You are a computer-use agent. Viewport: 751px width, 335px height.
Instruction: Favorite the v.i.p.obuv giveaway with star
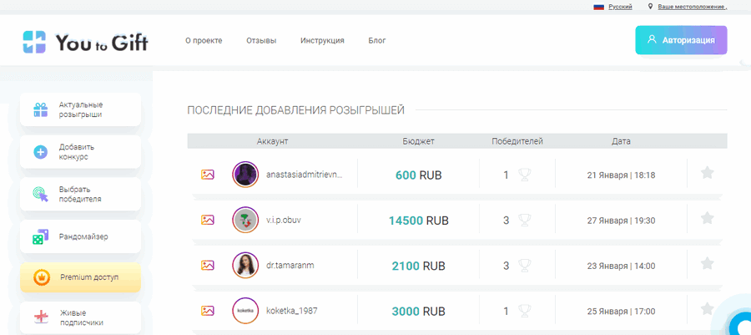tap(708, 218)
